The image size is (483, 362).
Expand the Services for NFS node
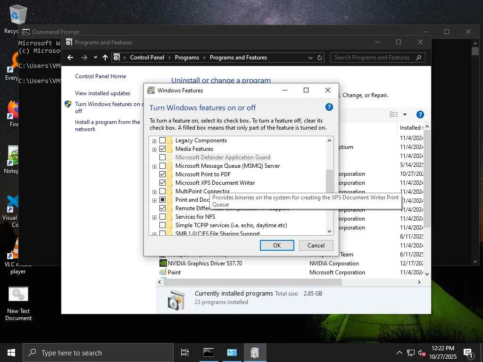[x=154, y=218]
